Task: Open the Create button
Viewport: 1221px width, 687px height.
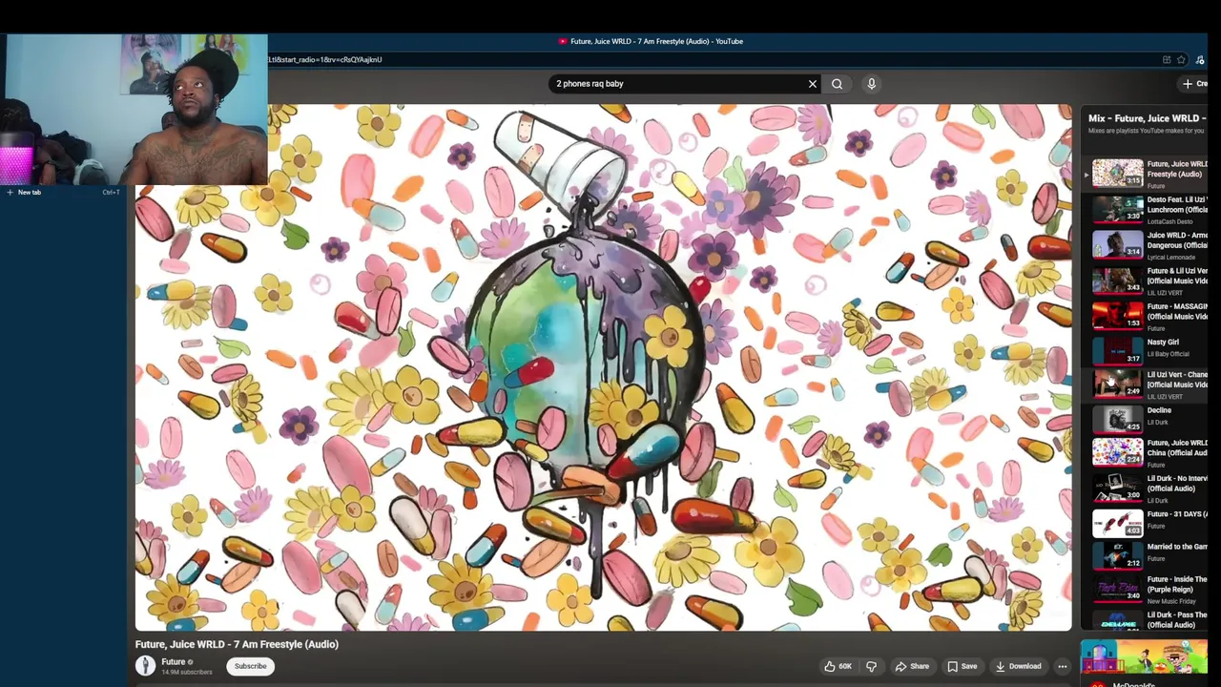Action: coord(1194,84)
